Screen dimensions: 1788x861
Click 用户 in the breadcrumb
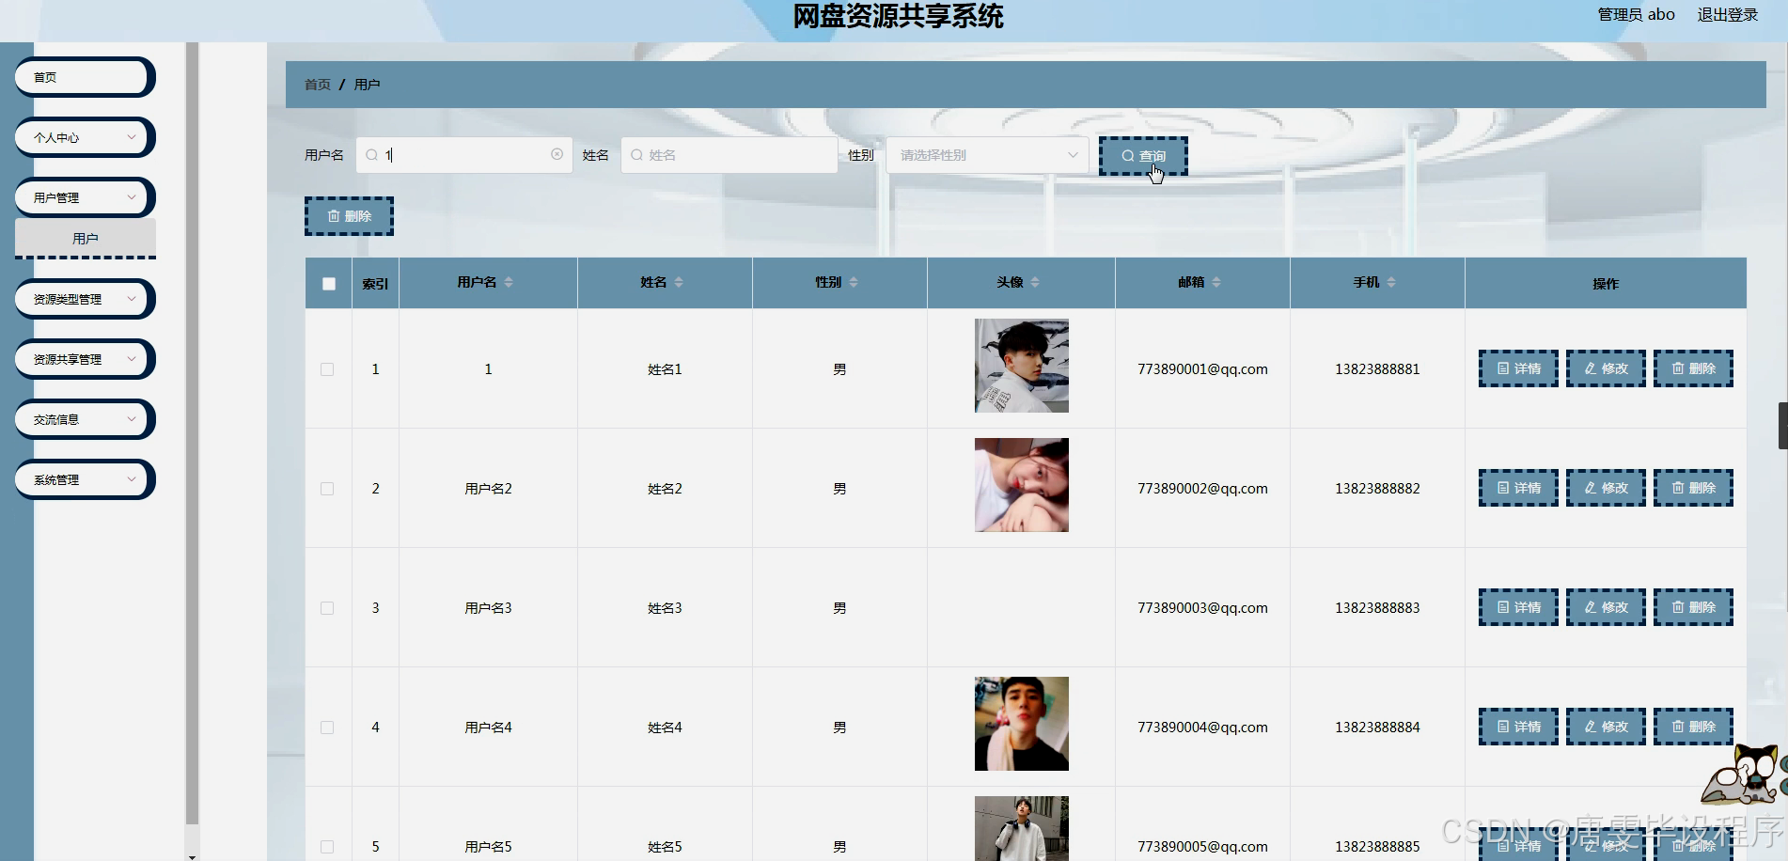[x=367, y=85]
